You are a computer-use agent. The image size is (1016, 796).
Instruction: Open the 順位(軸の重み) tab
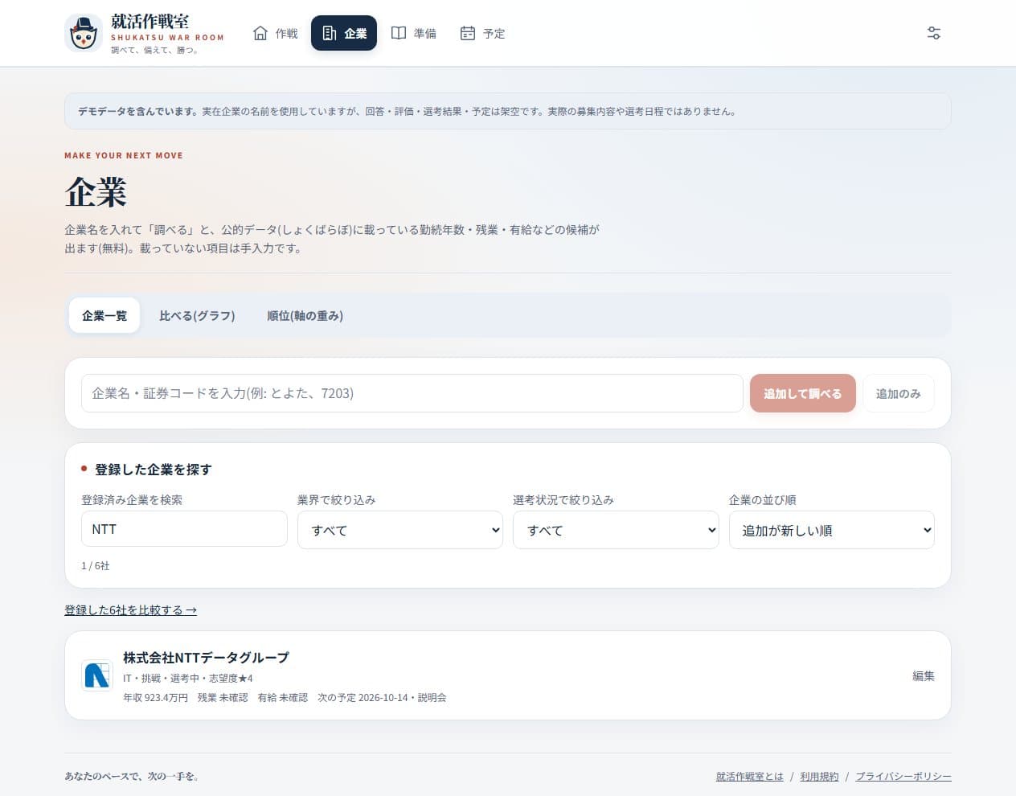coord(305,316)
